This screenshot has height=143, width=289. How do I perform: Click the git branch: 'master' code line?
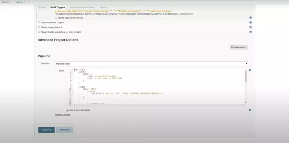[x=128, y=93]
